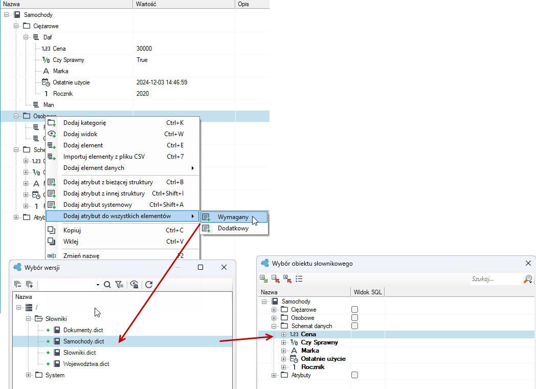This screenshot has width=536, height=389.
Task: Click the Wartość column header
Action: click(184, 4)
